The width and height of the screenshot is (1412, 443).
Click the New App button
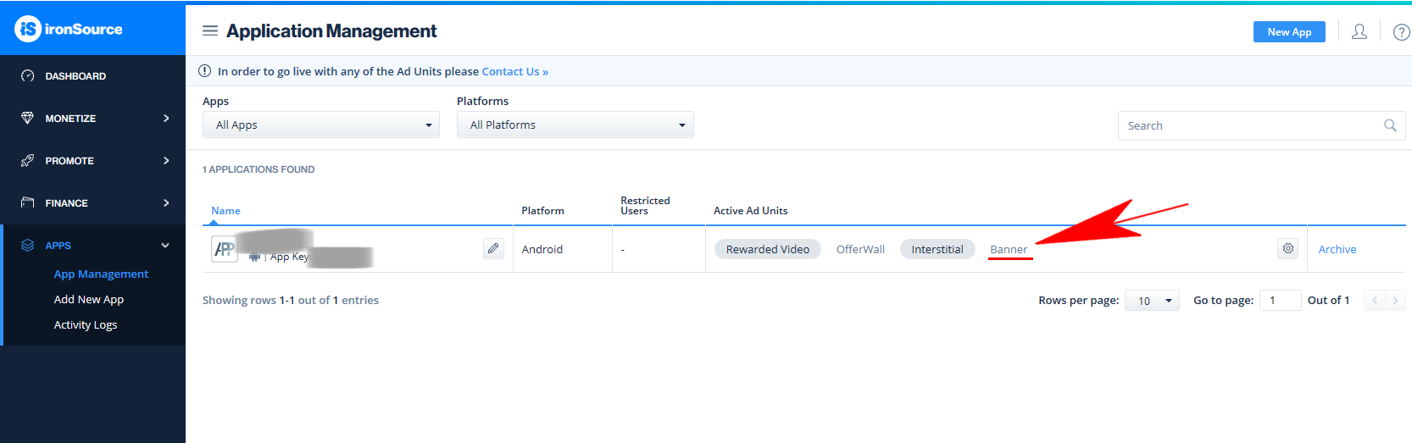(x=1289, y=31)
